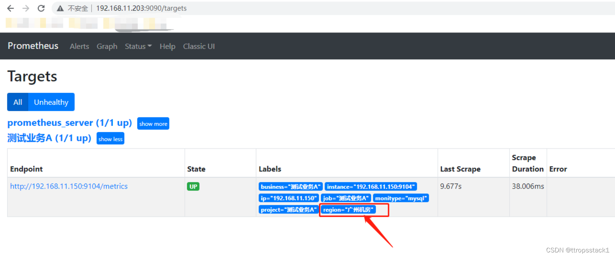Viewport: 615px width, 257px height.
Task: Click the UP state badge
Action: click(193, 187)
